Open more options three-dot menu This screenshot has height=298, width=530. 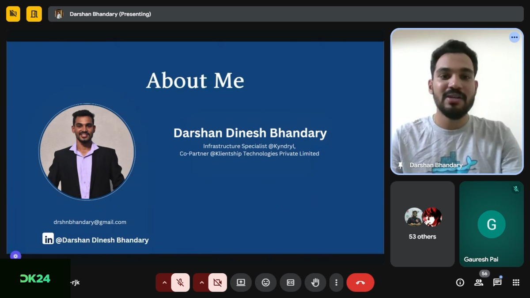point(336,283)
